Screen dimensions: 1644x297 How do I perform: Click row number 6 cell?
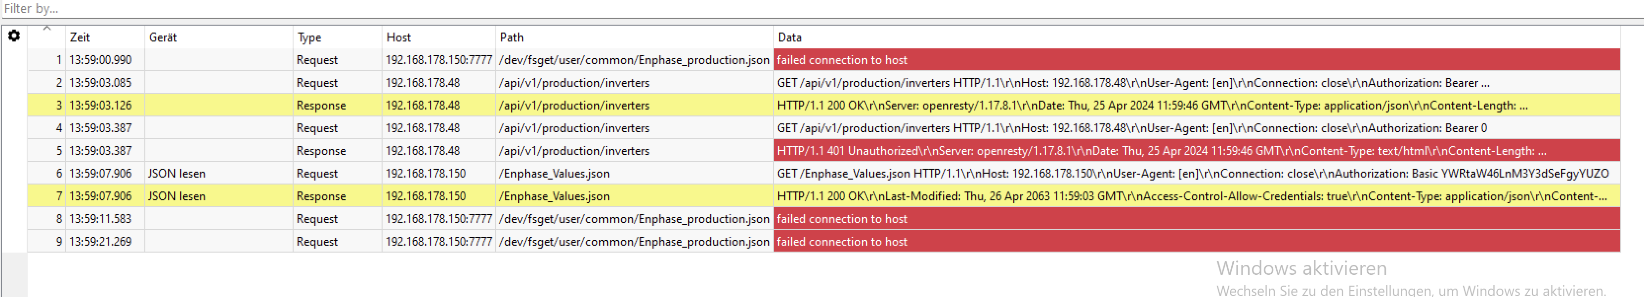(59, 173)
